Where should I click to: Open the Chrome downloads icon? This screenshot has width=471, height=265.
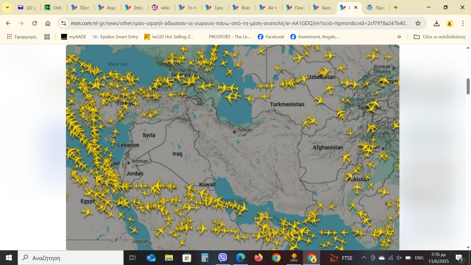(x=436, y=23)
